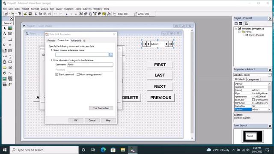Click the Start run toolbar button
Image resolution: width=274 pixels, height=154 pixels.
(67, 14)
